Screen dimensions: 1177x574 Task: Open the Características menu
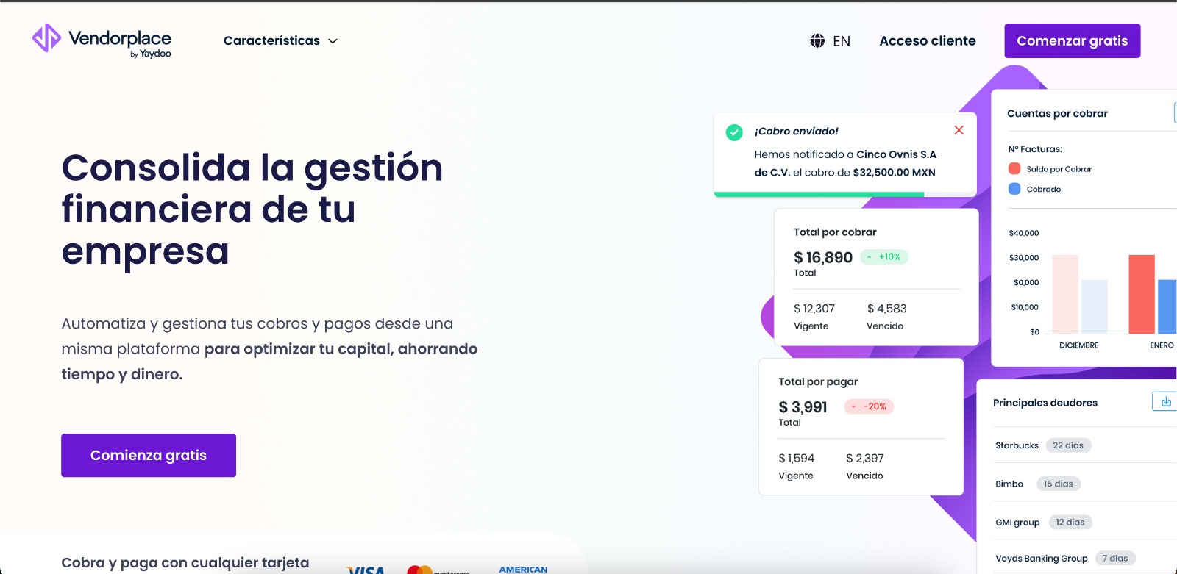(271, 41)
